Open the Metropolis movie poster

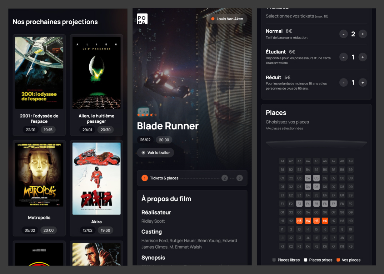click(39, 175)
